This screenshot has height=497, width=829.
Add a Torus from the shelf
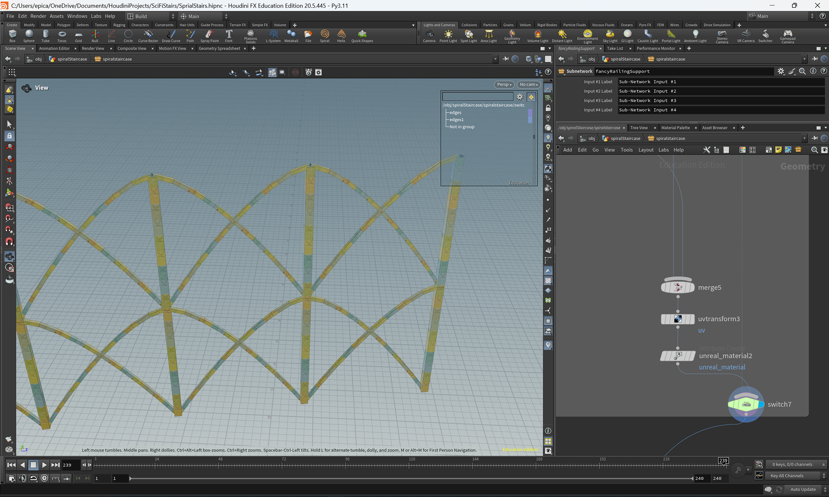[62, 36]
